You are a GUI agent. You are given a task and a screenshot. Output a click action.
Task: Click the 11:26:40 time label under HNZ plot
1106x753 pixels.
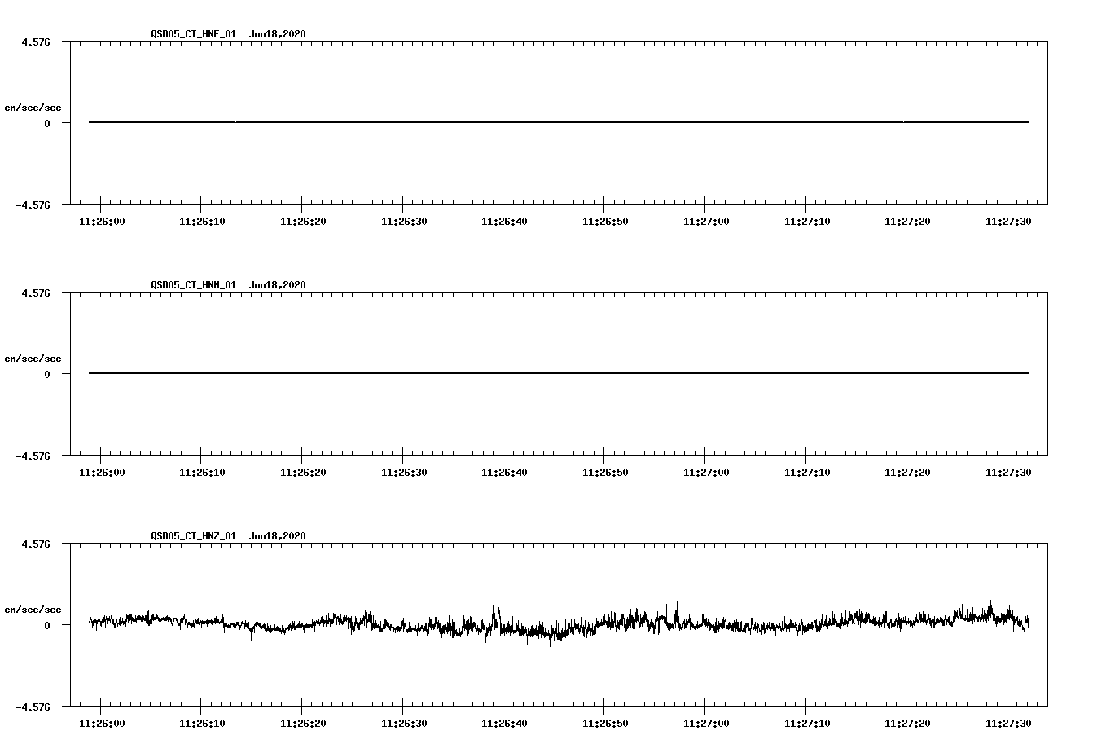(504, 723)
